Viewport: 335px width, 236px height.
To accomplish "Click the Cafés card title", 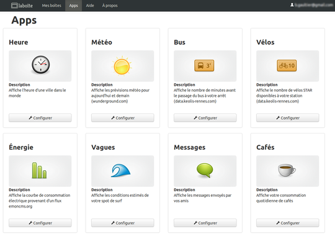I will (x=266, y=147).
